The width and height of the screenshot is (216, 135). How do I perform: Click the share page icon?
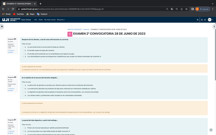coord(182,9)
